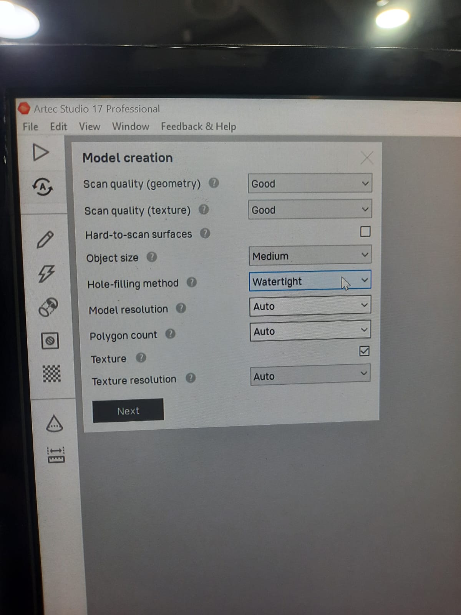Open the Texture paint bucket icon
The height and width of the screenshot is (615, 461).
(48, 307)
